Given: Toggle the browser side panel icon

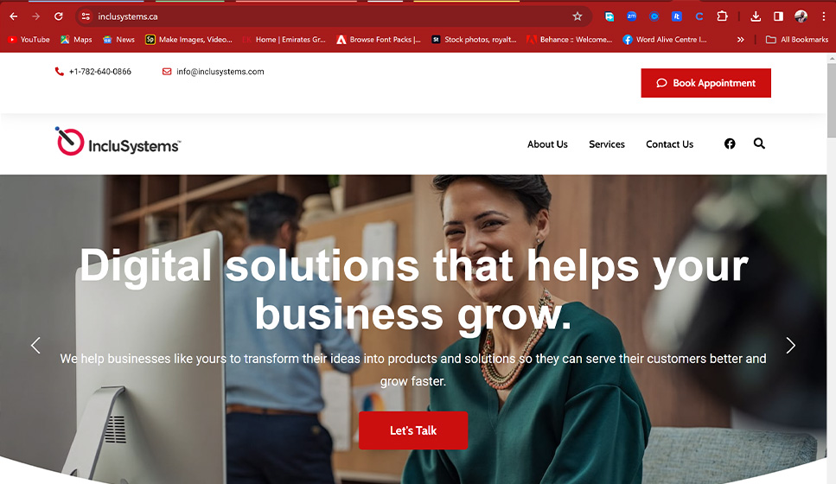Looking at the screenshot, I should click(x=778, y=16).
